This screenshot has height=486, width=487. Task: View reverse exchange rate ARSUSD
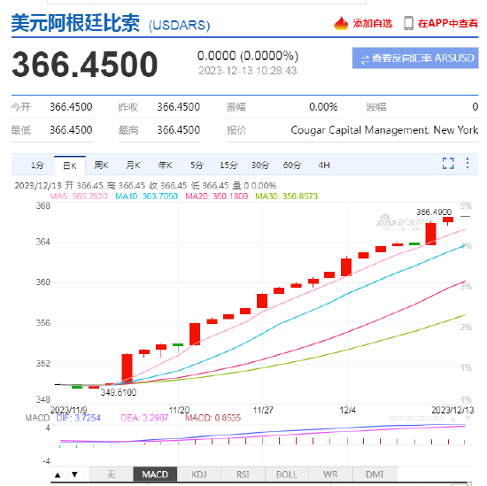pos(415,58)
